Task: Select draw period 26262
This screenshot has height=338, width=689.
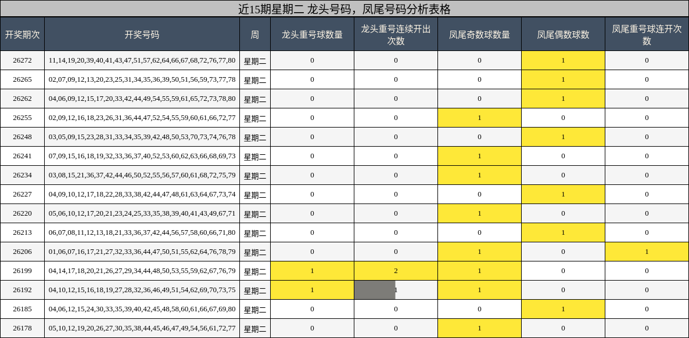Action: tap(23, 99)
